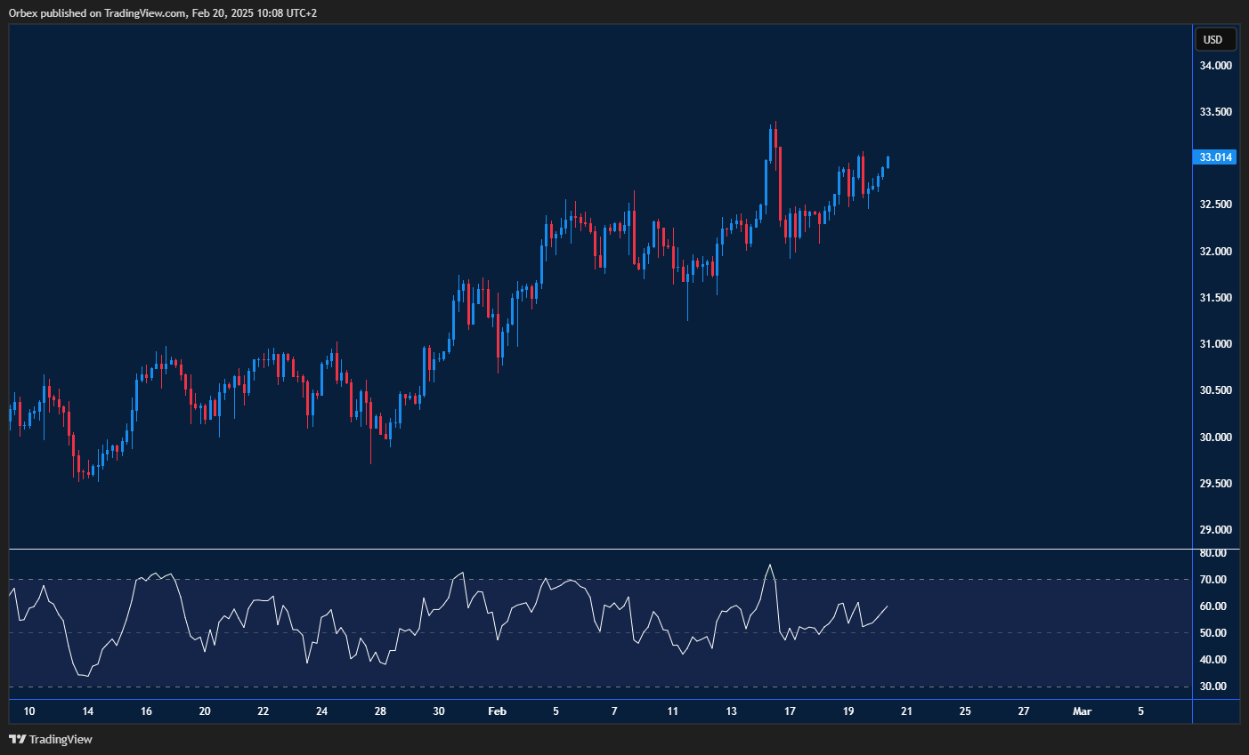Select the Feb label on the time axis

497,711
